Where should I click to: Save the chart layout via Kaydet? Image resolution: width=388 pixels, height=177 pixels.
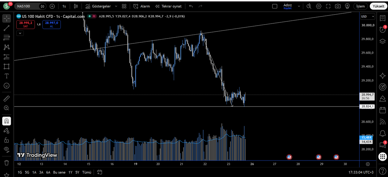(288, 8)
